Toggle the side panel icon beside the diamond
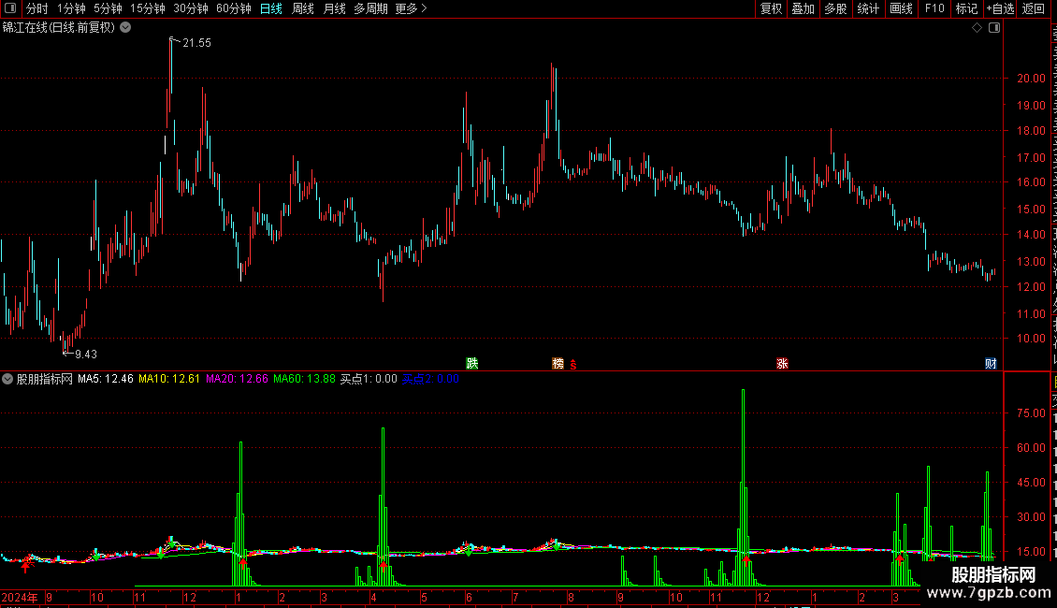1057x608 pixels. coord(994,28)
